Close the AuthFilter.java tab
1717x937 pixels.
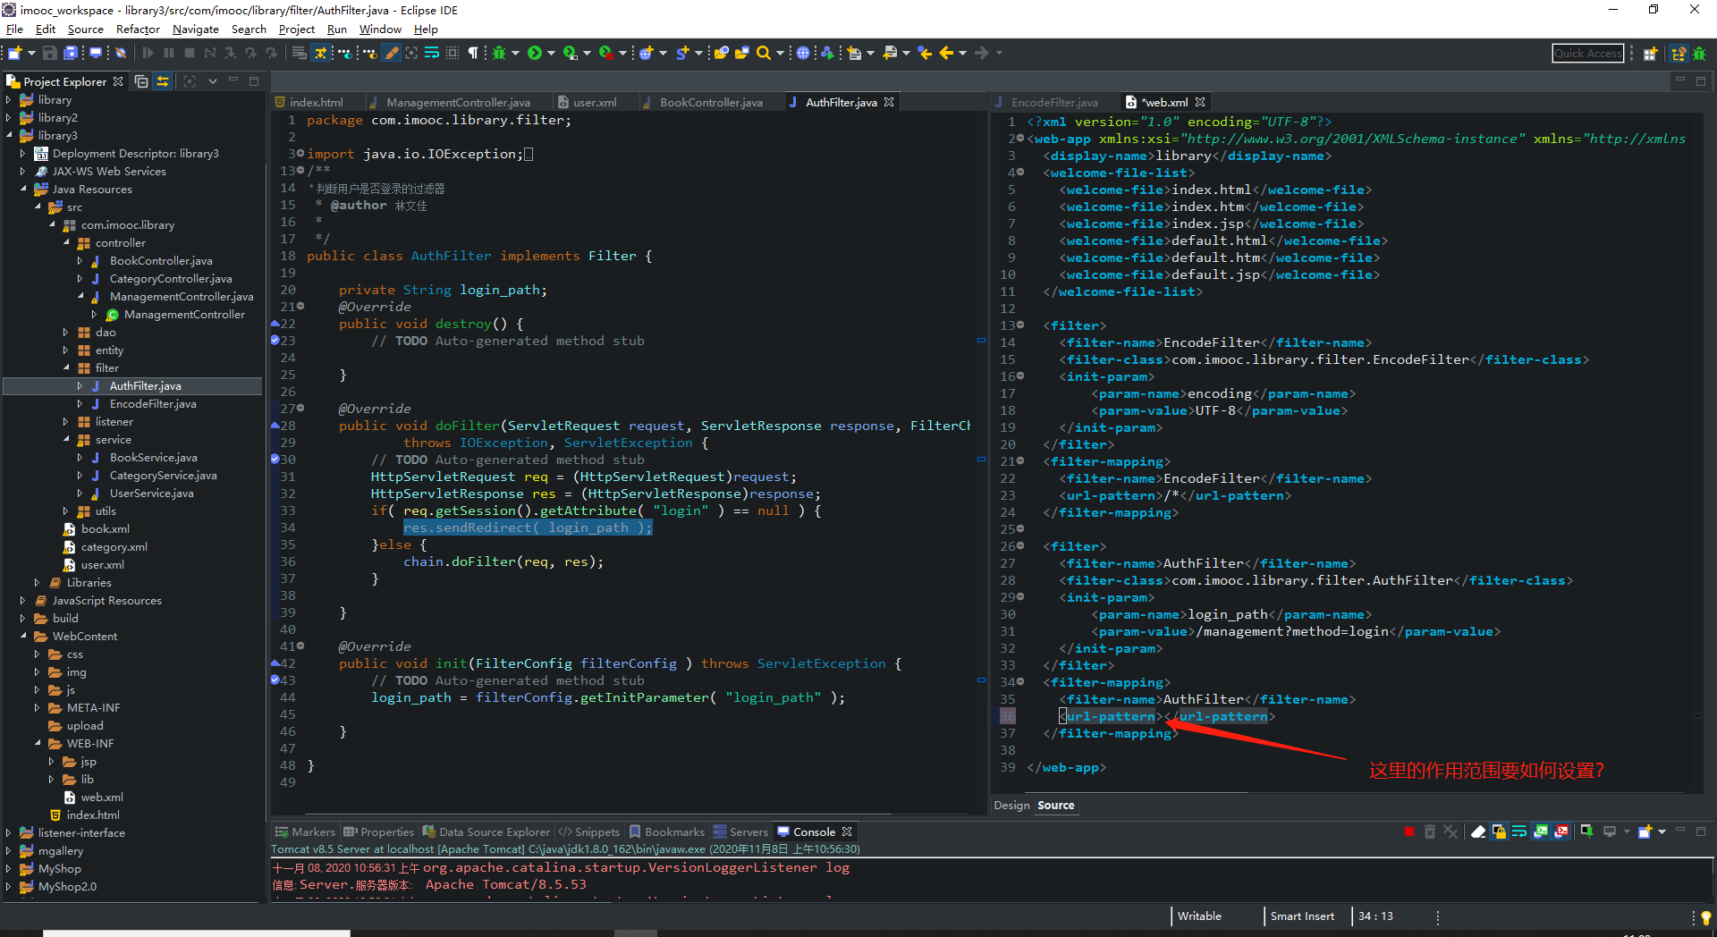[x=889, y=102]
